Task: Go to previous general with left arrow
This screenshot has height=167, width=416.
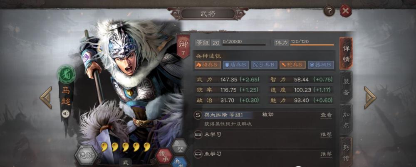Action: (x=46, y=98)
